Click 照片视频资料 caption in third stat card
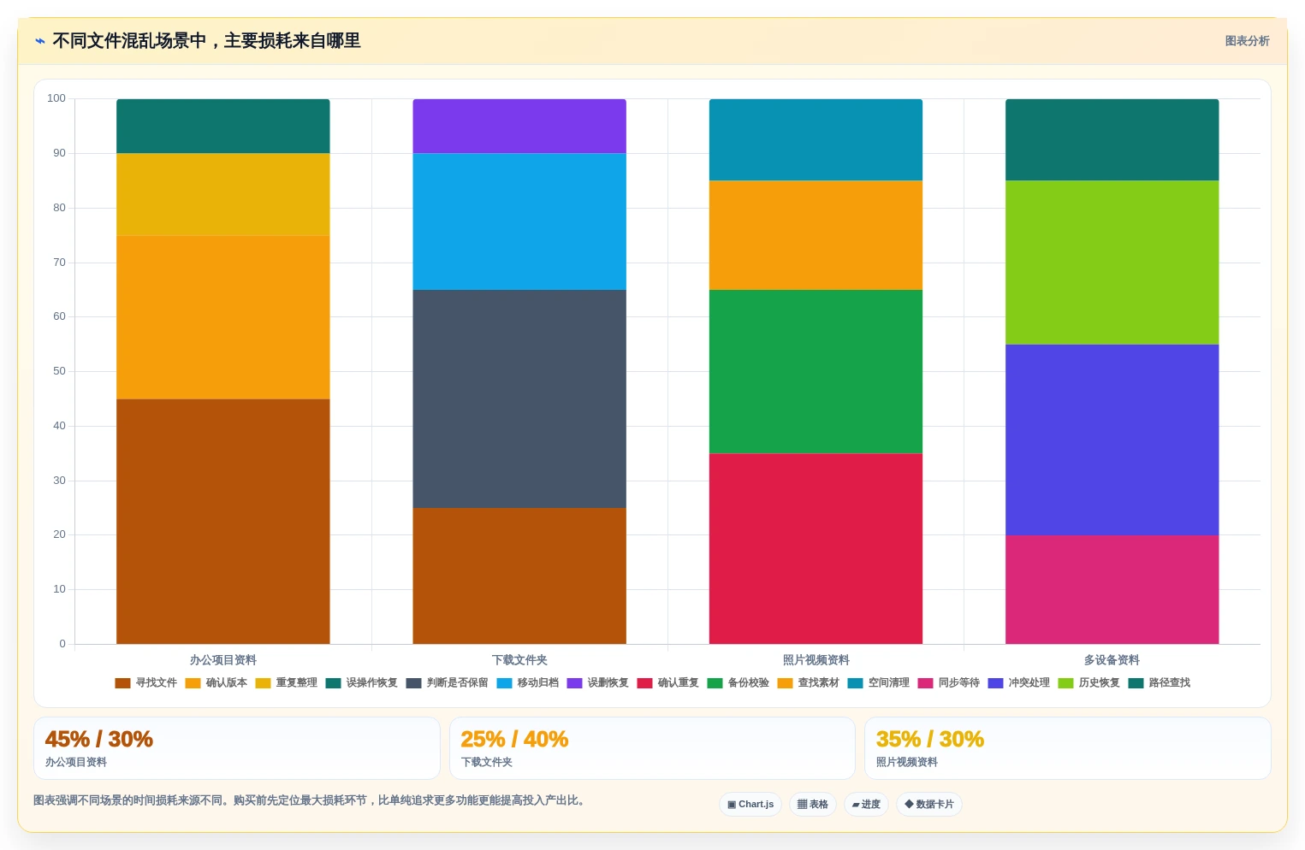Image resolution: width=1305 pixels, height=850 pixels. (x=907, y=762)
